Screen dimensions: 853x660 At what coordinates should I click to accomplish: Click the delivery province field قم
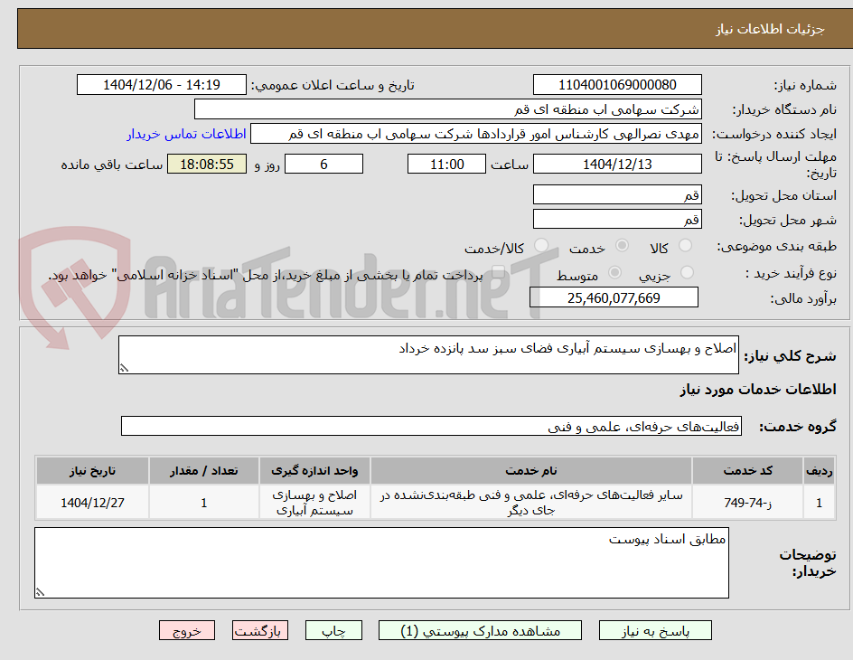(x=617, y=194)
